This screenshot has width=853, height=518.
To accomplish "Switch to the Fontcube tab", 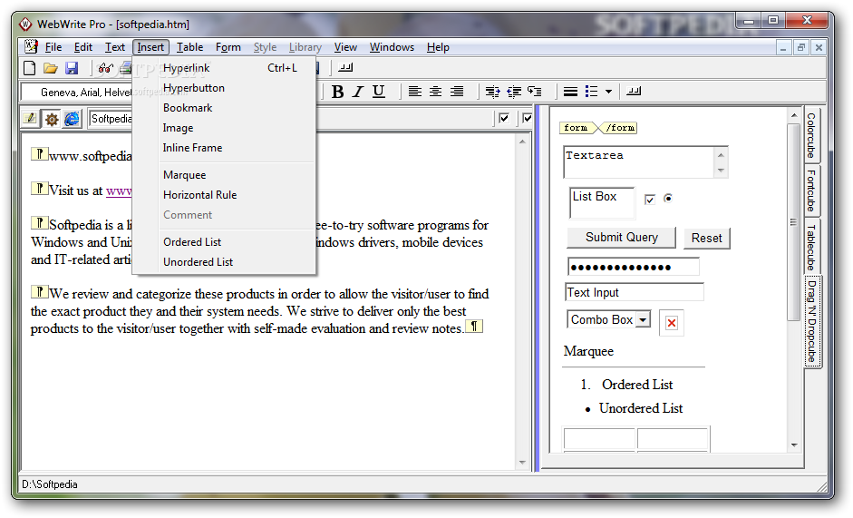I will 811,191.
